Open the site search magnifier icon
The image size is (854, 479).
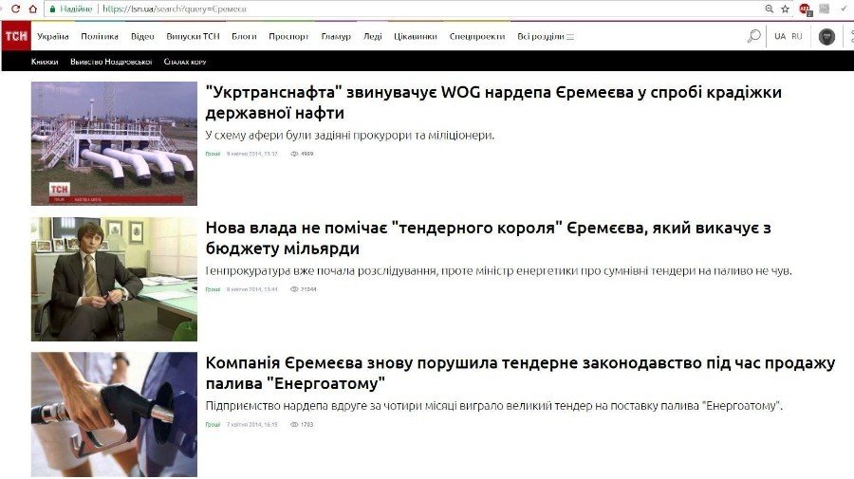tap(753, 36)
